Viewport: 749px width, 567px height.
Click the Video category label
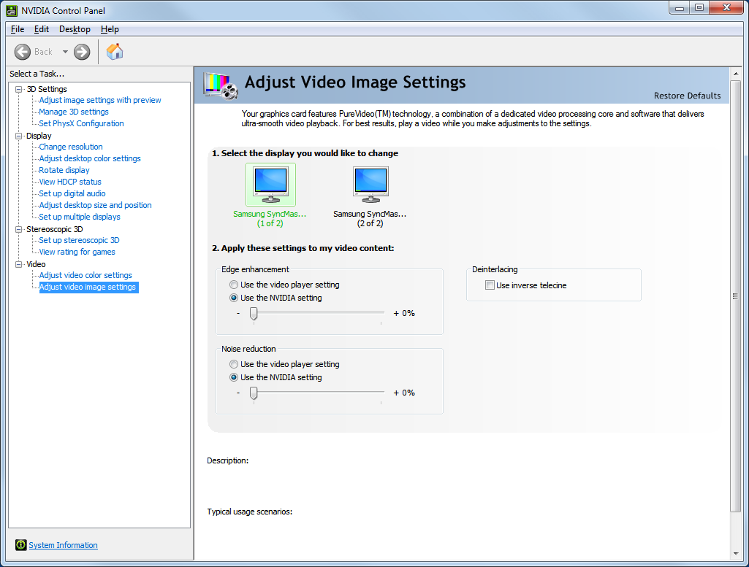coord(36,264)
